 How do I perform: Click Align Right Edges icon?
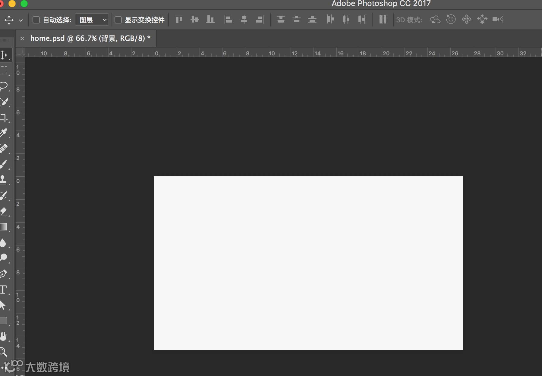tap(260, 20)
